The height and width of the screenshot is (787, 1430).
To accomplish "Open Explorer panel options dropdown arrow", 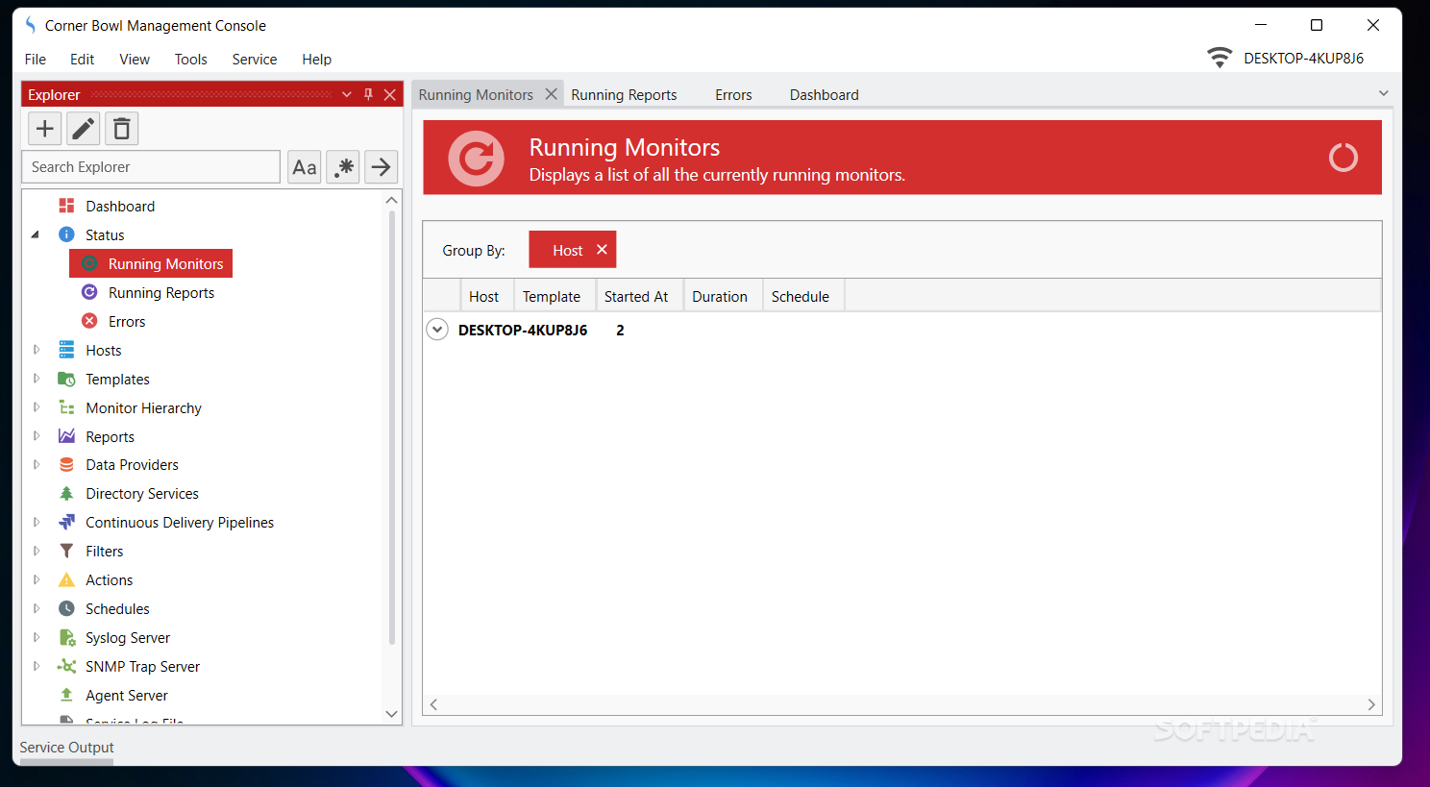I will pyautogui.click(x=347, y=94).
